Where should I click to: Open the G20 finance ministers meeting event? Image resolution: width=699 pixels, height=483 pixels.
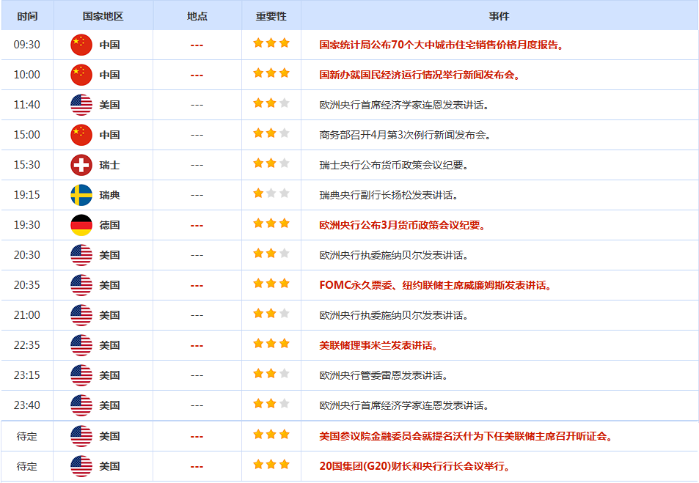click(x=414, y=466)
